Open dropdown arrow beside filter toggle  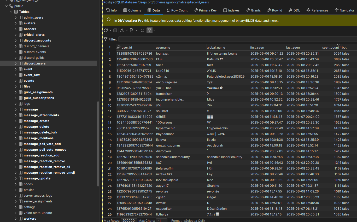click(x=154, y=30)
